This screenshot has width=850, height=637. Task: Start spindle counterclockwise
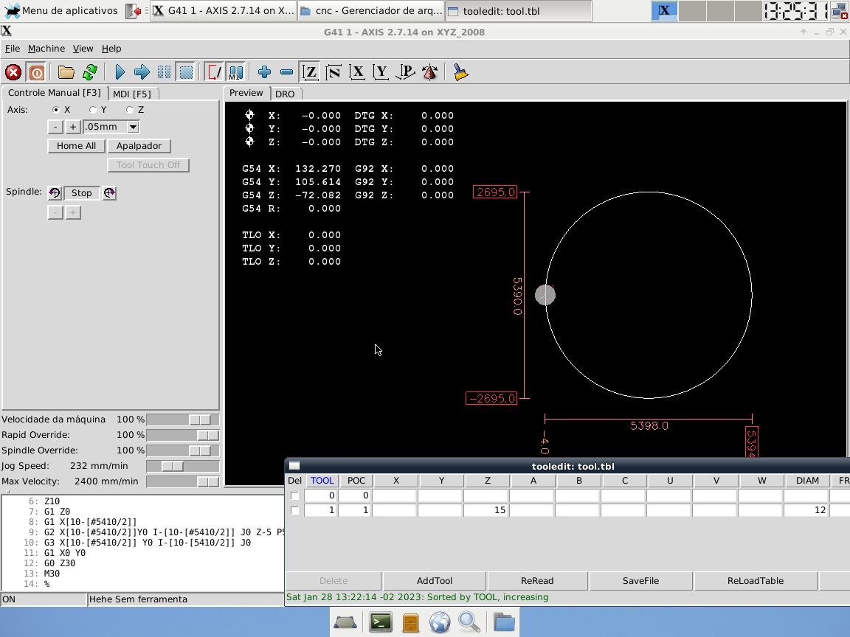(x=55, y=193)
